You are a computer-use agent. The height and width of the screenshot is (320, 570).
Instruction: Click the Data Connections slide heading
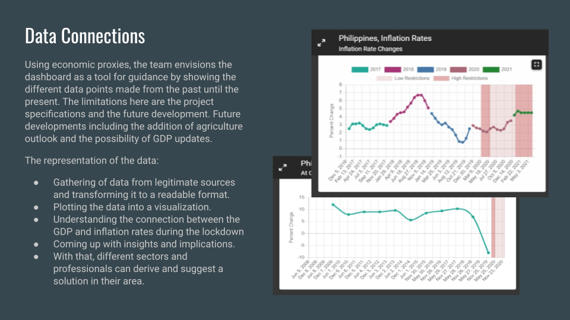tap(85, 36)
